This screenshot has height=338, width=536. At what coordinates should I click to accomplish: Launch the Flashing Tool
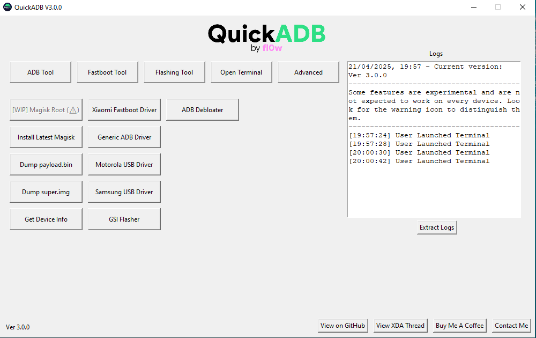[174, 72]
